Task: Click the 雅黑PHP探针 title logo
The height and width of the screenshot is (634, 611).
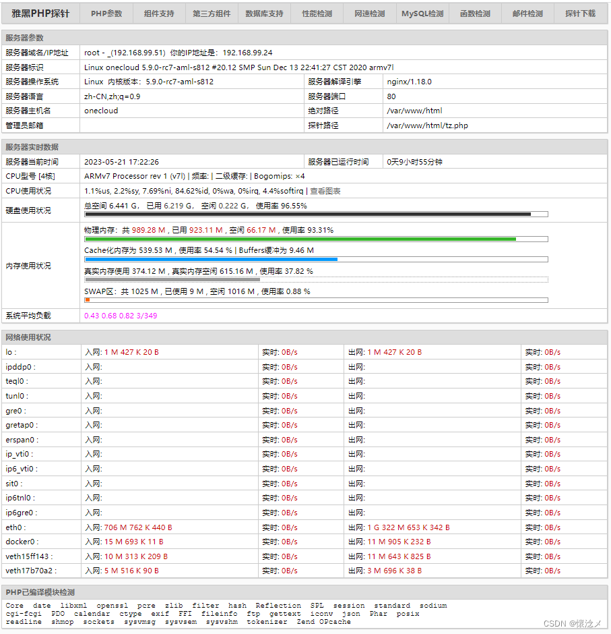Action: click(40, 13)
